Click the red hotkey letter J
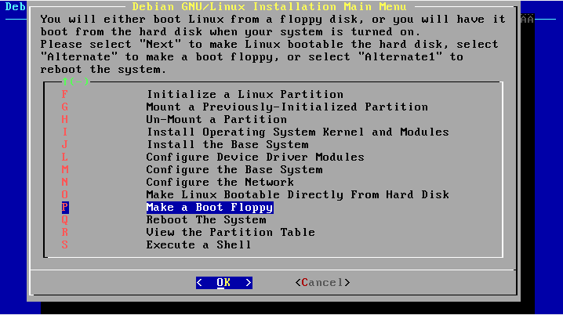Viewport: 563px width, 315px height. pos(64,145)
